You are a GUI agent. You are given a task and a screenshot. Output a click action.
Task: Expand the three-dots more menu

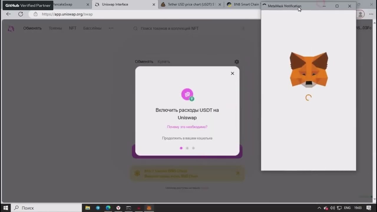tap(111, 28)
